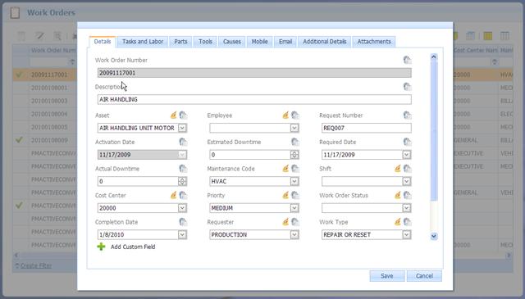Switch to the Tasks and Labor tab
This screenshot has height=299, width=525.
(143, 42)
